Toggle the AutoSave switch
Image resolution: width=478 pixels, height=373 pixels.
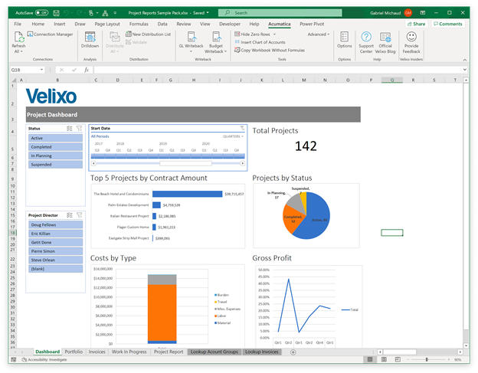[41, 13]
